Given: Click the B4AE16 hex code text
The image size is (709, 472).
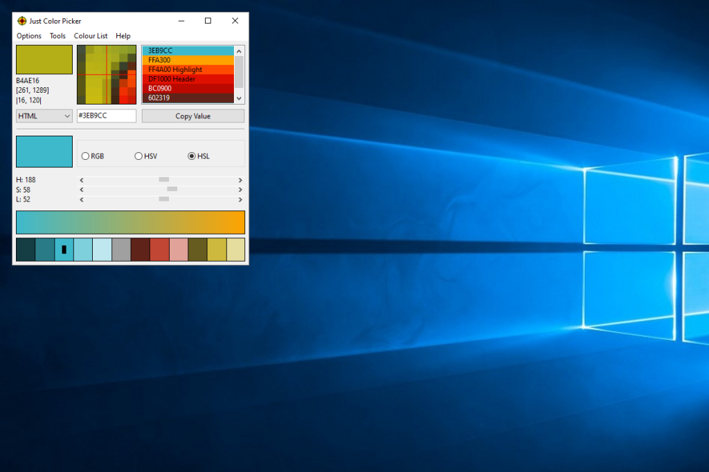Looking at the screenshot, I should pyautogui.click(x=28, y=80).
